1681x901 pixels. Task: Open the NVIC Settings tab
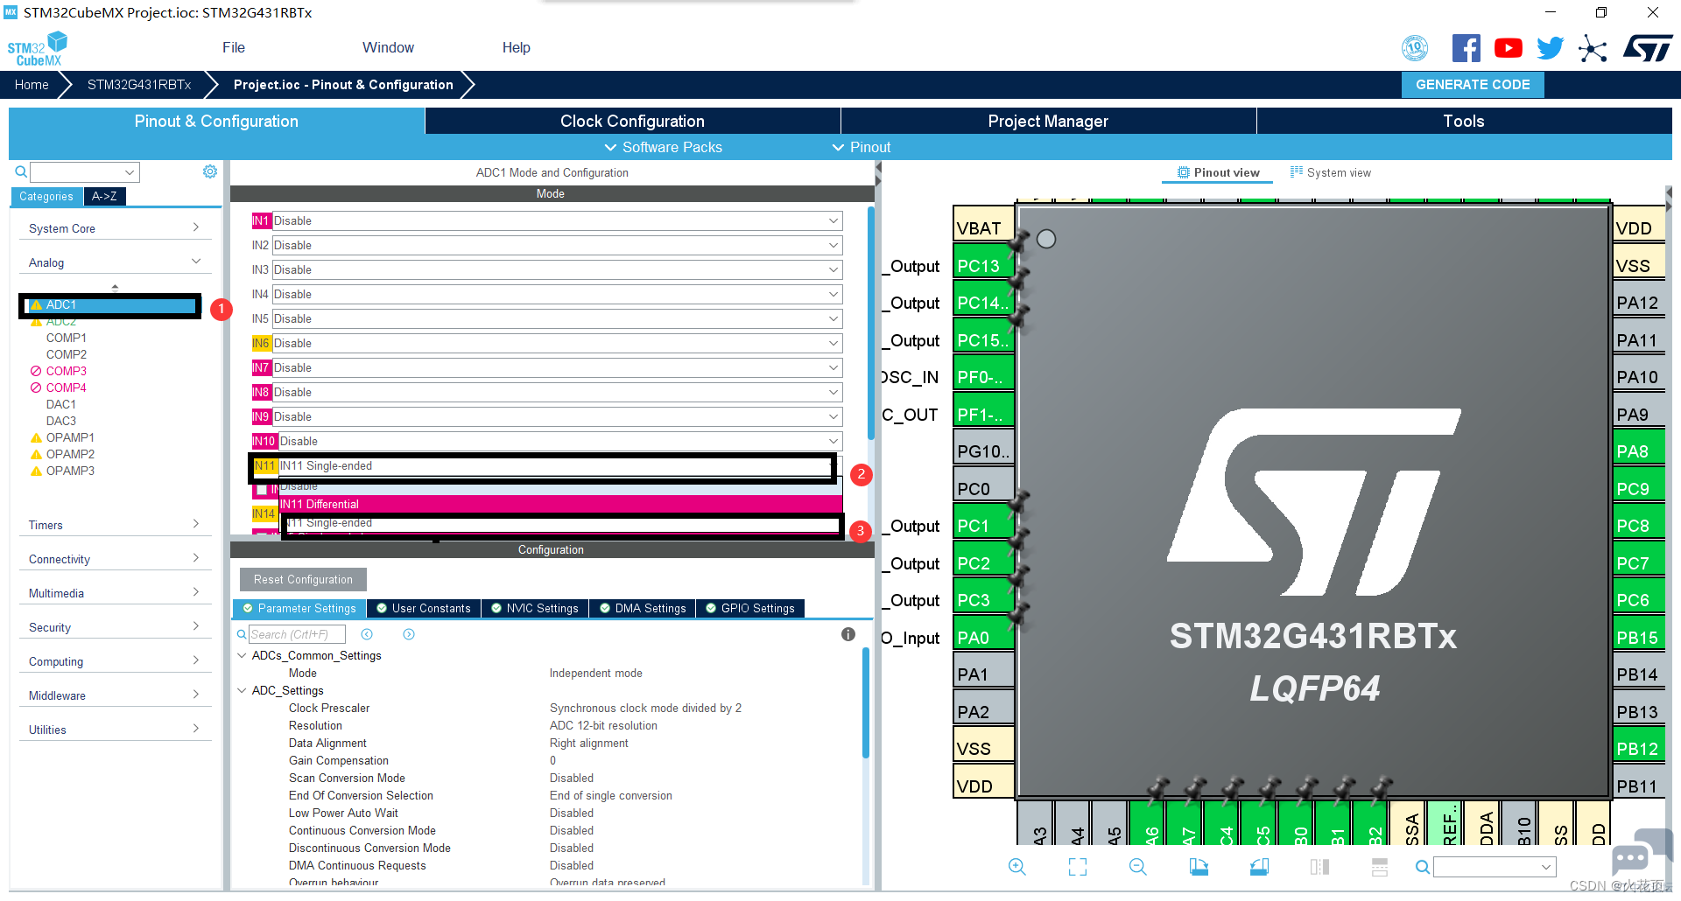coord(534,608)
